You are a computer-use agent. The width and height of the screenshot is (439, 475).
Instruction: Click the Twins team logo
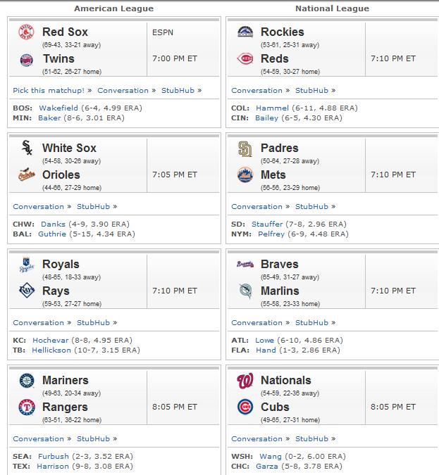point(26,60)
